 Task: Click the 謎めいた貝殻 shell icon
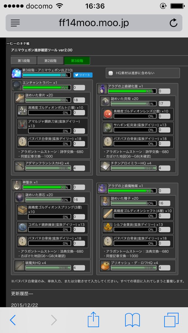point(105,101)
